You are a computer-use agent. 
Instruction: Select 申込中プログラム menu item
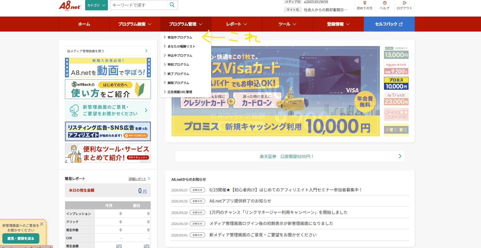coord(180,56)
